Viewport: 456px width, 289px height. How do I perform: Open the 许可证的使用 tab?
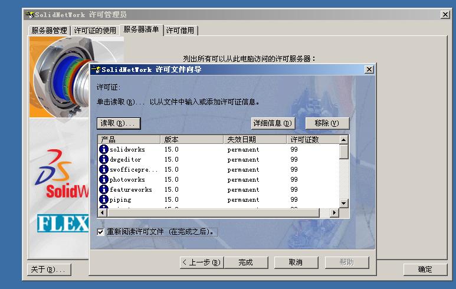tap(95, 31)
